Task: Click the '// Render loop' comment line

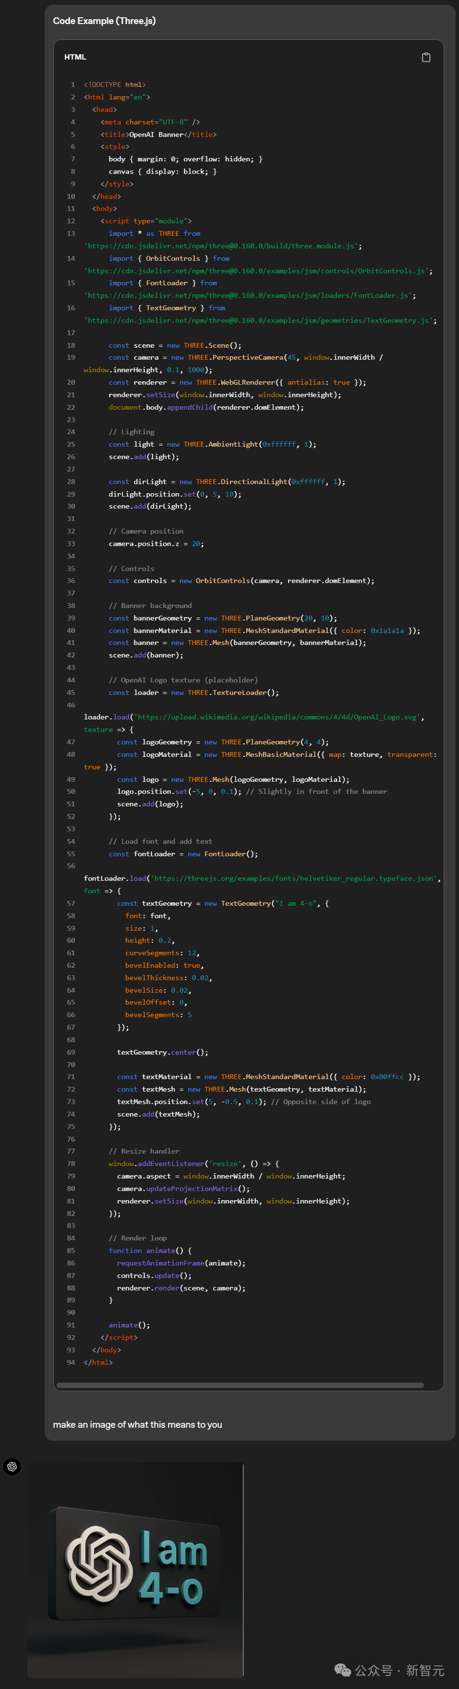Action: click(x=138, y=1238)
